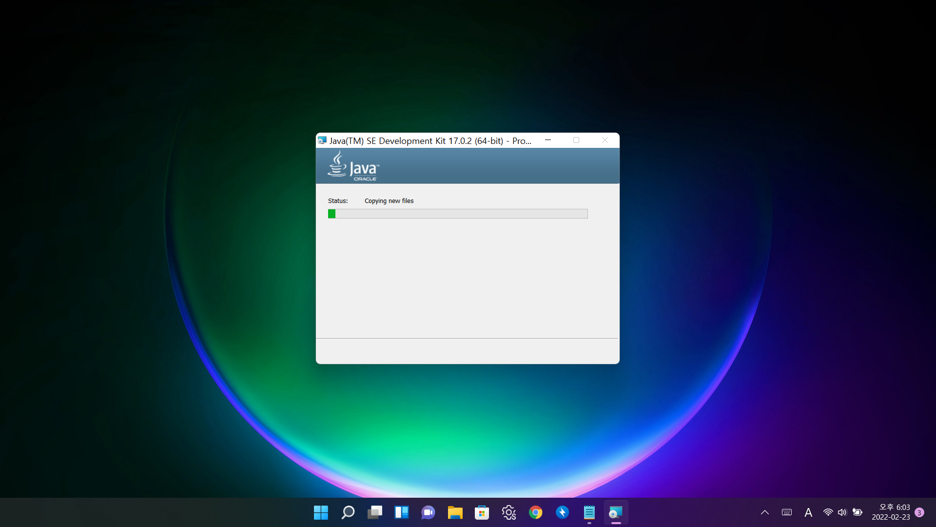Minimize the Java installer window
Viewport: 936px width, 527px height.
coord(548,141)
